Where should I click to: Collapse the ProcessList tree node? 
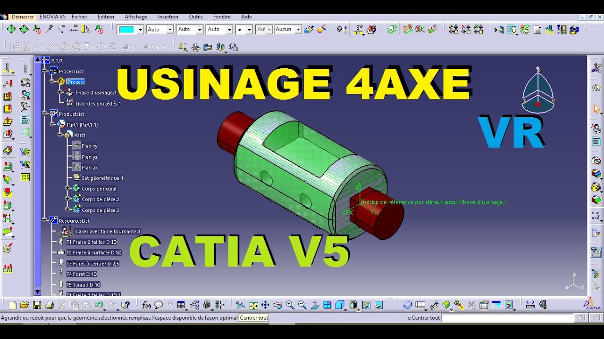pos(44,71)
